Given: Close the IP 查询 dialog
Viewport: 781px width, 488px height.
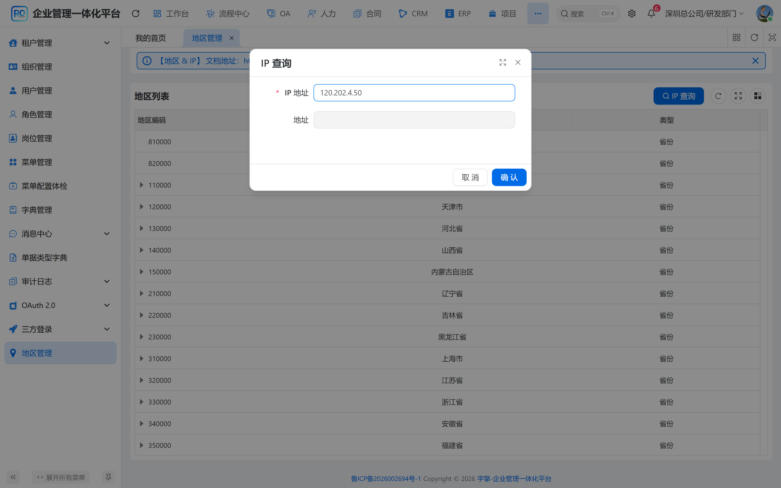Looking at the screenshot, I should (x=518, y=62).
